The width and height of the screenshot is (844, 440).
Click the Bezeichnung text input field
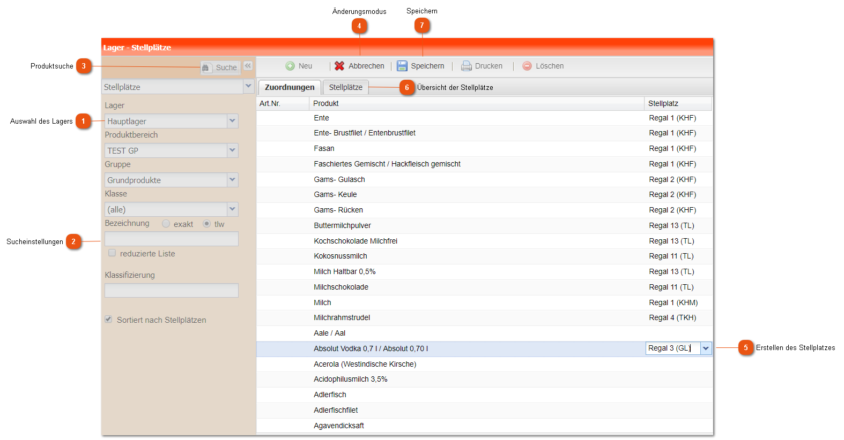172,239
